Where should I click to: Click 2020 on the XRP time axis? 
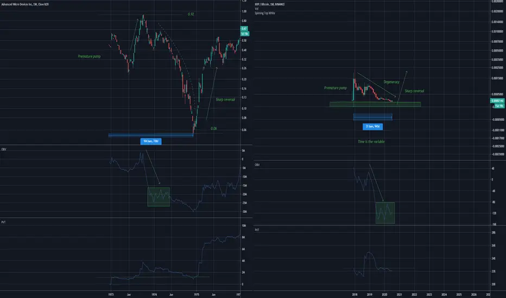click(x=384, y=294)
